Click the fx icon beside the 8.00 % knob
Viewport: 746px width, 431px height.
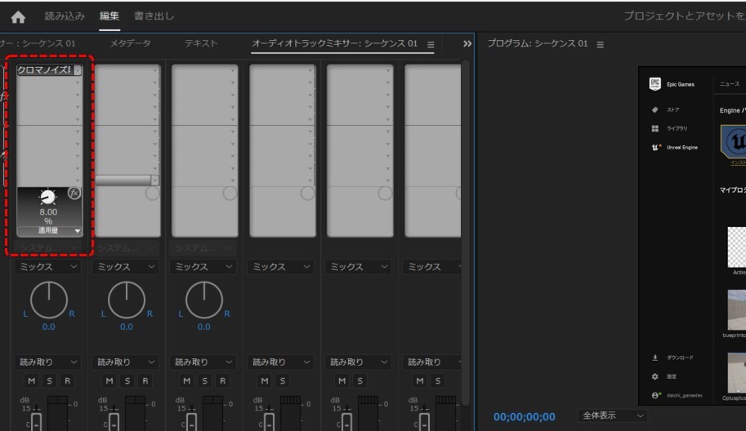point(74,193)
